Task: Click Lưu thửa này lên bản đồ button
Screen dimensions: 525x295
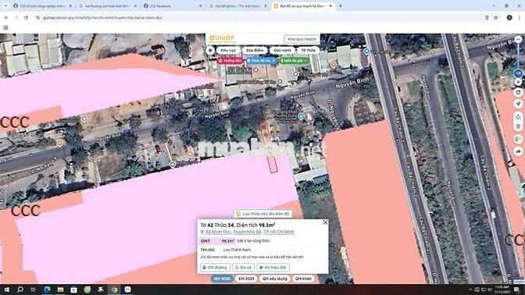Action: click(262, 214)
